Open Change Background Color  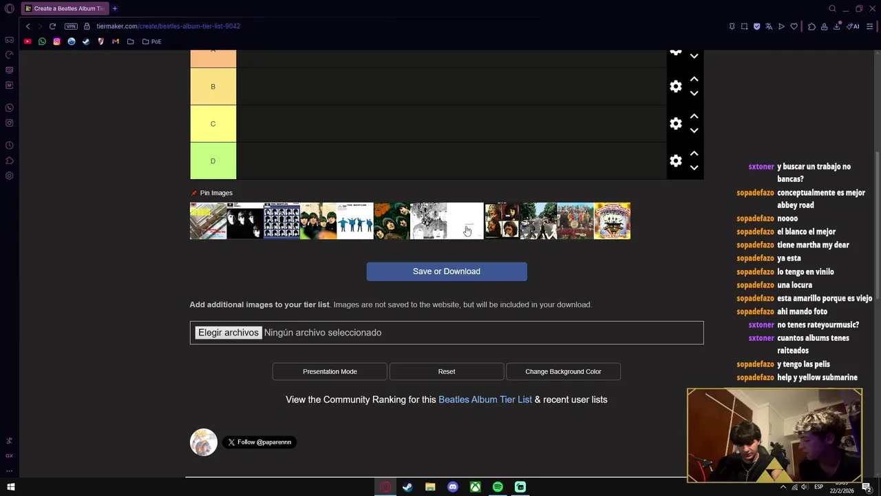pyautogui.click(x=563, y=371)
